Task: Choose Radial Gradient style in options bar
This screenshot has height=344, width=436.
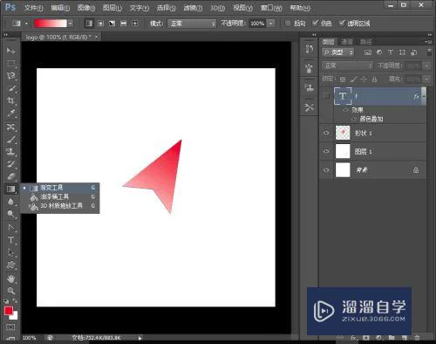Action: click(x=100, y=24)
